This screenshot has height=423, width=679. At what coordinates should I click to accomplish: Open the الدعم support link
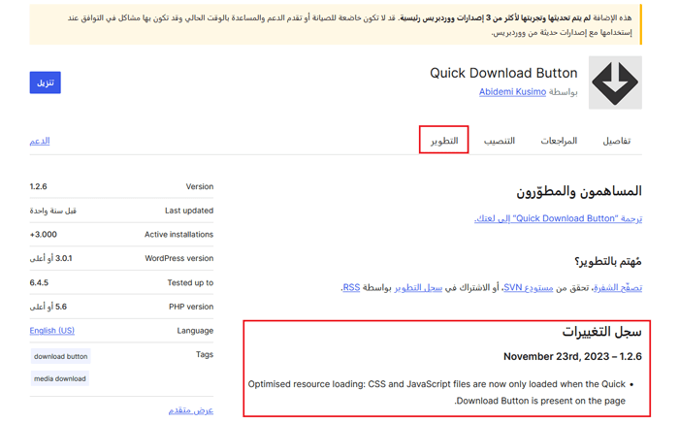click(x=40, y=141)
